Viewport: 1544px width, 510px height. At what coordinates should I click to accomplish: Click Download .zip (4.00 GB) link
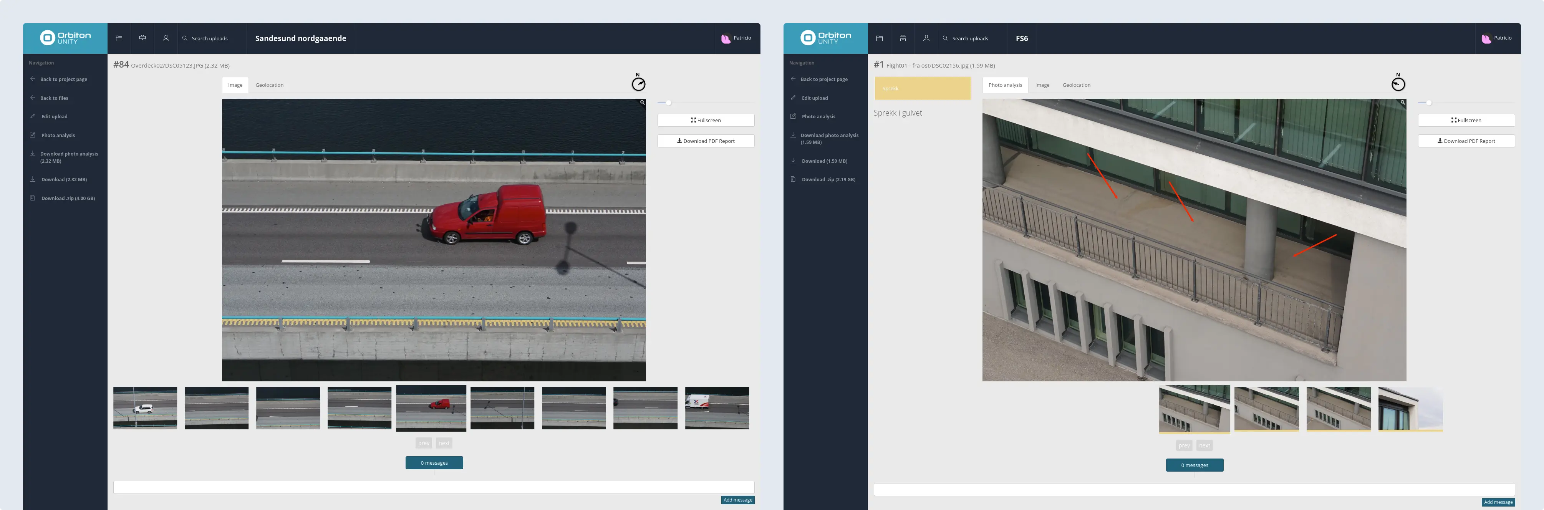pos(68,198)
